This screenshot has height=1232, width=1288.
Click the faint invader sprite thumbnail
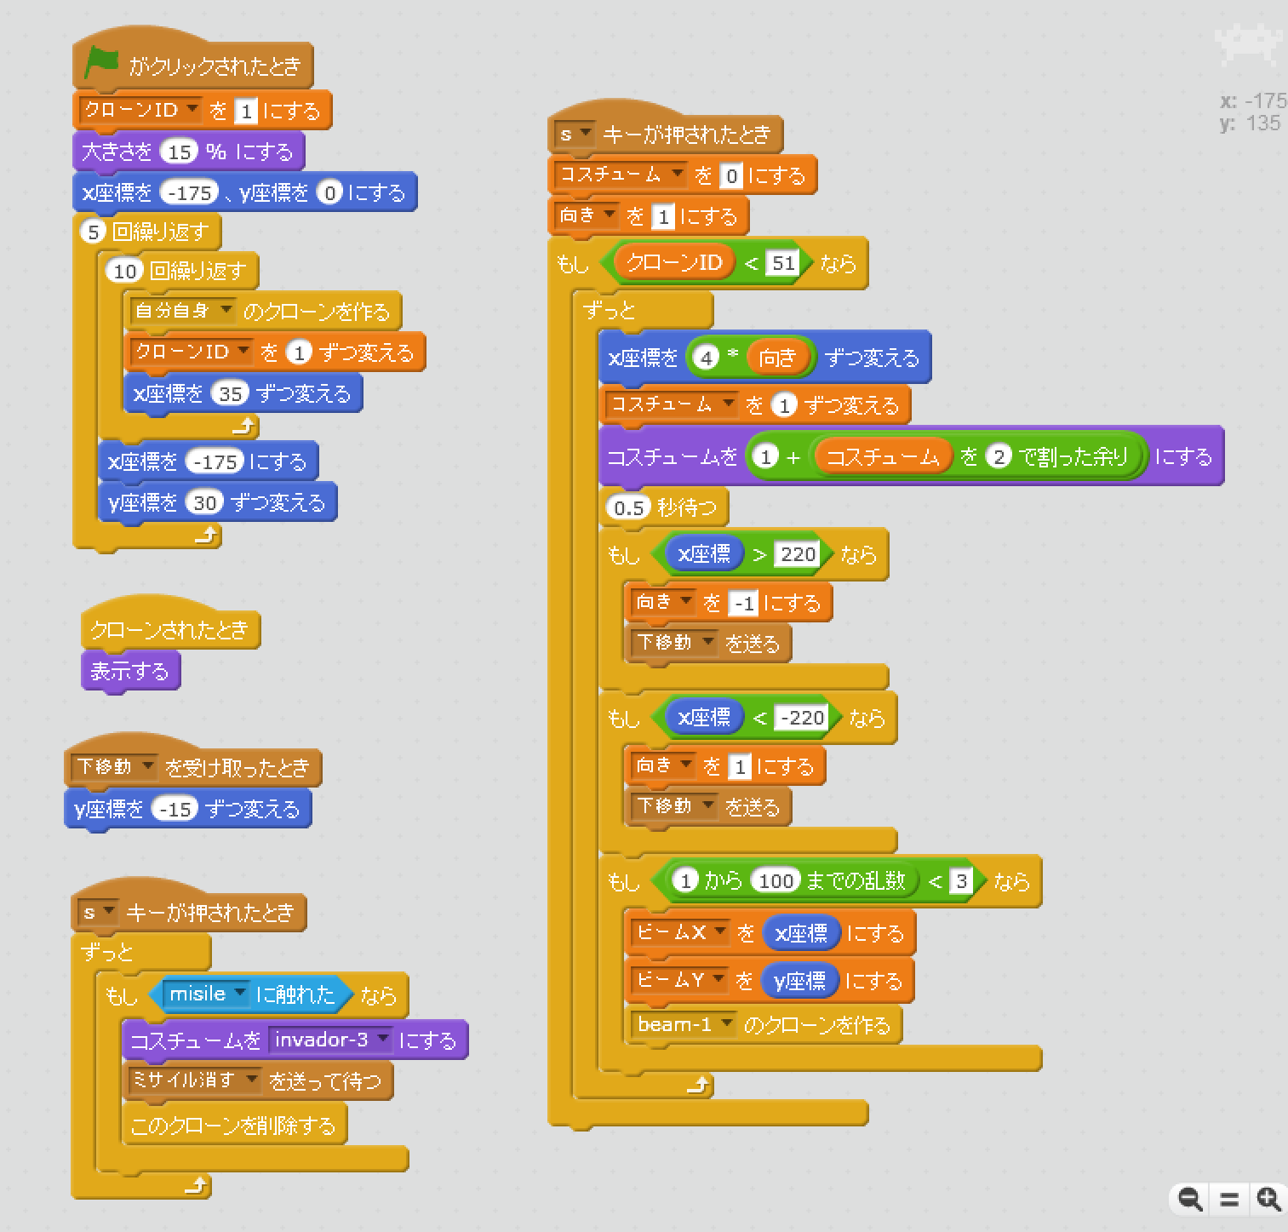1247,43
